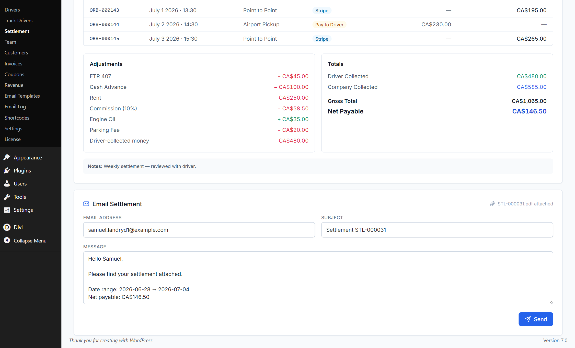The height and width of the screenshot is (348, 575).
Task: Open the Appearance menu icon
Action: (x=7, y=157)
